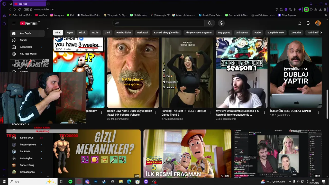Open YouTube notifications bell
This screenshot has height=185, width=329.
(x=308, y=23)
